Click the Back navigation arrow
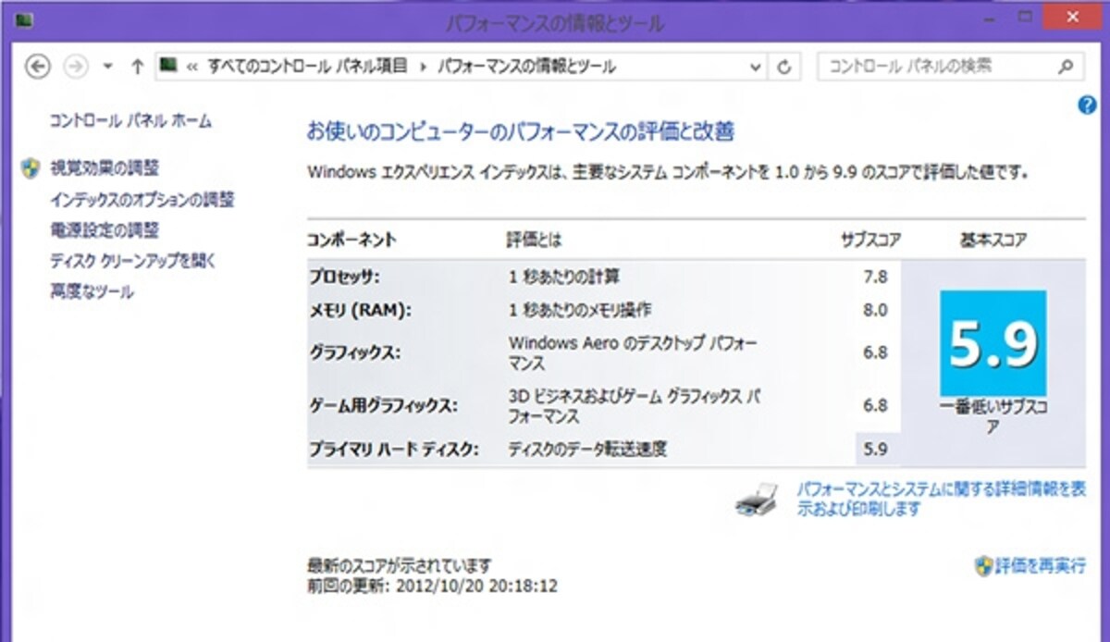Image resolution: width=1110 pixels, height=642 pixels. coord(36,67)
